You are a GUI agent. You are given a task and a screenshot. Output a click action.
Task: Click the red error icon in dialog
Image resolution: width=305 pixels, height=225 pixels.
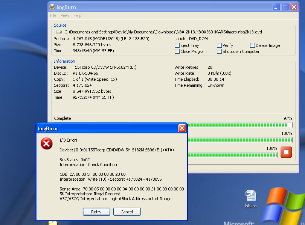click(x=46, y=143)
